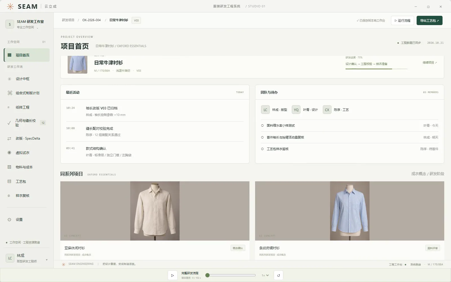Click the 工艺包 list icon
The height and width of the screenshot is (282, 451).
[x=9, y=181]
